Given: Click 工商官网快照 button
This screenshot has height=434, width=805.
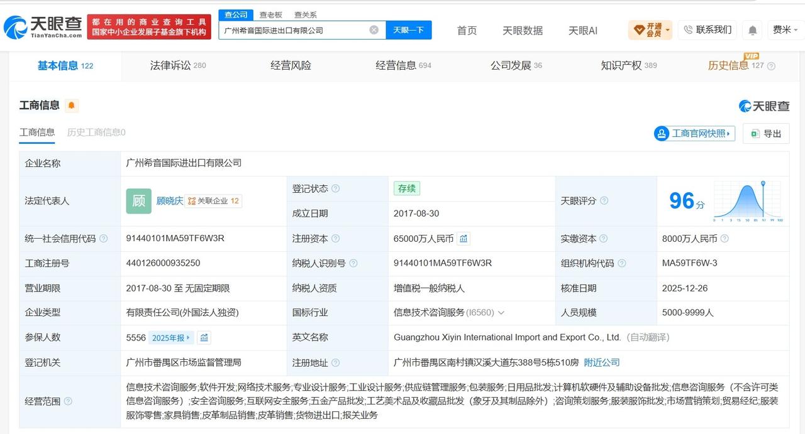Looking at the screenshot, I should [694, 133].
